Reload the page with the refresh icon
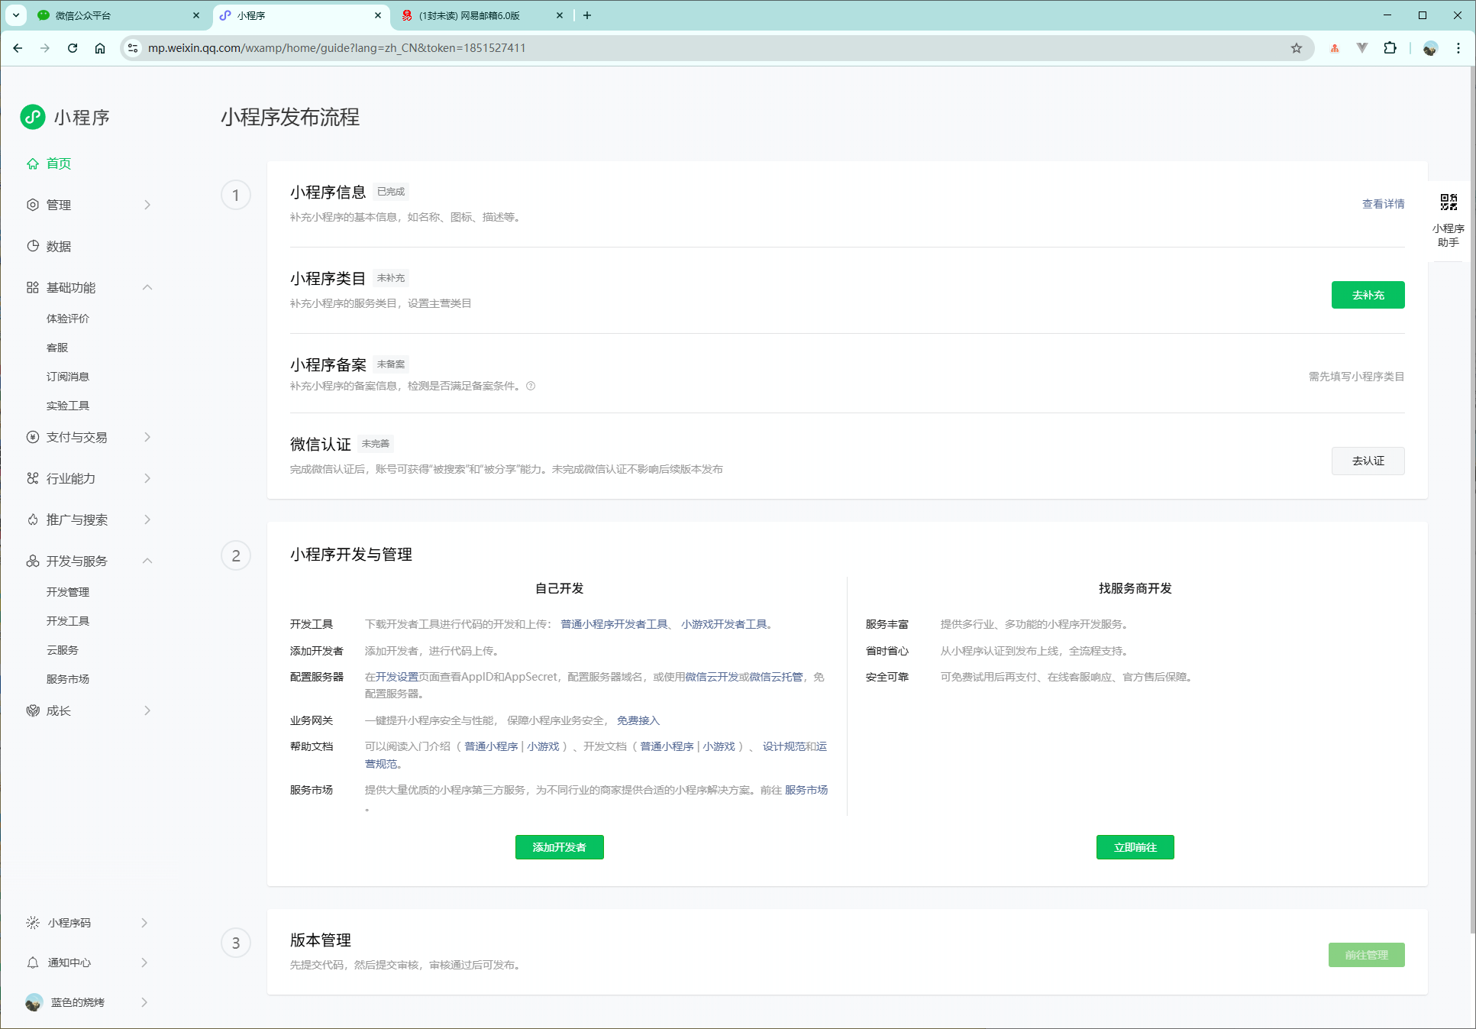The height and width of the screenshot is (1029, 1476). point(73,48)
